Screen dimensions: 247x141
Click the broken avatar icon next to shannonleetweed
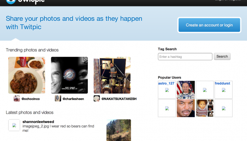coord(14,125)
